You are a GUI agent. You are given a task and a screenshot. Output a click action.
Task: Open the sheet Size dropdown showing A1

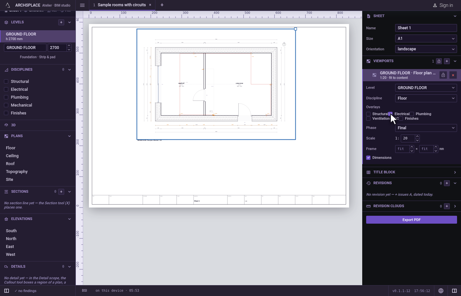coord(426,38)
